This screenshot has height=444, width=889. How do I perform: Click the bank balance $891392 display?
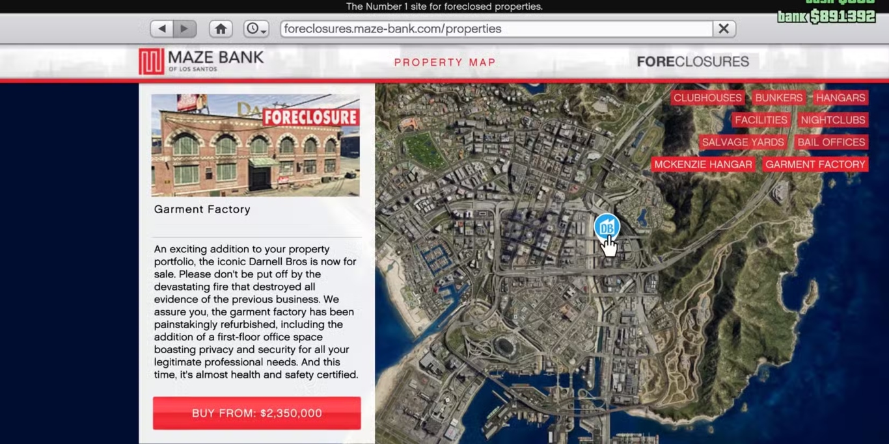(x=826, y=16)
